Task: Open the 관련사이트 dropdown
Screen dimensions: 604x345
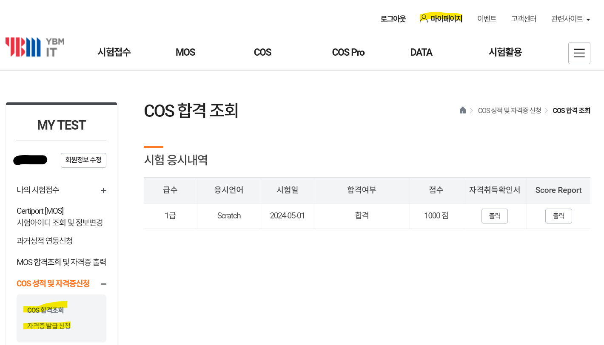Action: coord(570,19)
